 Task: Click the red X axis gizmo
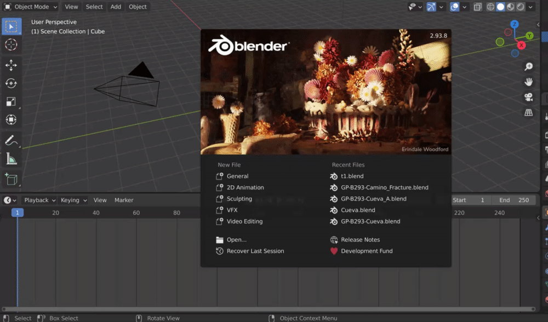[521, 45]
